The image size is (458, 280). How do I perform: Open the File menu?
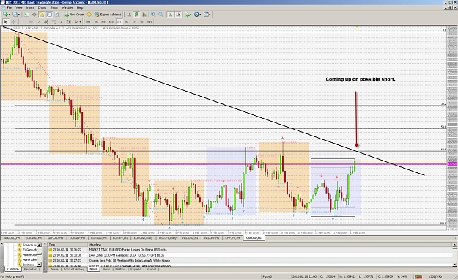tap(10, 7)
